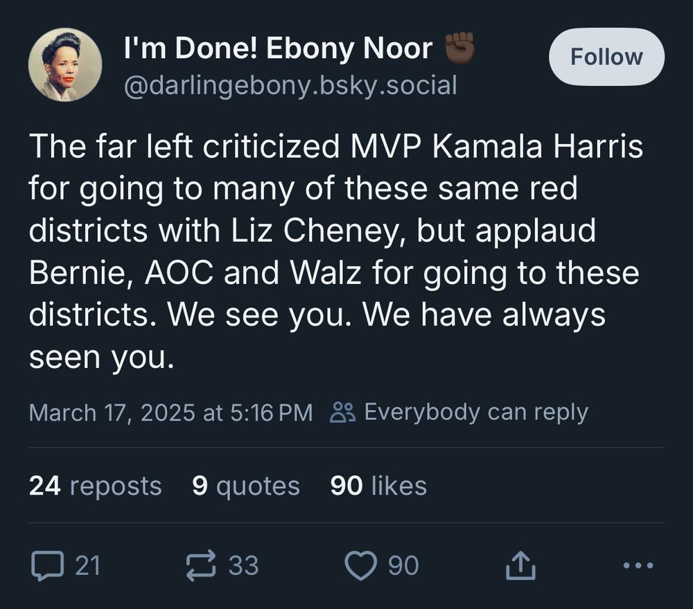Click the people icon beside reply settings
Image resolution: width=693 pixels, height=609 pixels.
click(342, 412)
